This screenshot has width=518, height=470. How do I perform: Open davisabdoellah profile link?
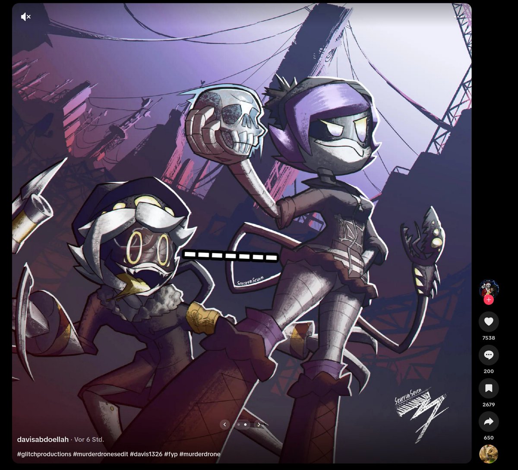43,440
